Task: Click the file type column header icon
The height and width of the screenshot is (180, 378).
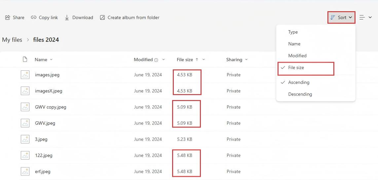Action: click(25, 60)
